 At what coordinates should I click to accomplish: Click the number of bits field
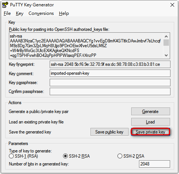click(155, 164)
